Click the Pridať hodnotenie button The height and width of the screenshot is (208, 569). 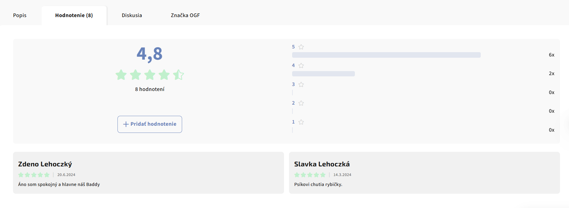point(150,124)
